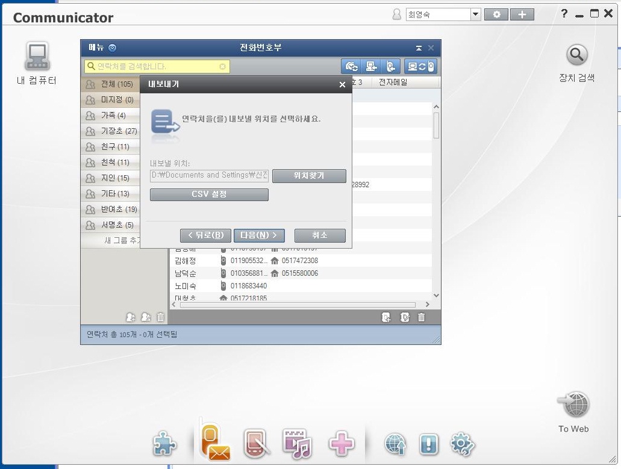621x469 pixels.
Task: Clear the contact search field icon
Action: point(223,66)
